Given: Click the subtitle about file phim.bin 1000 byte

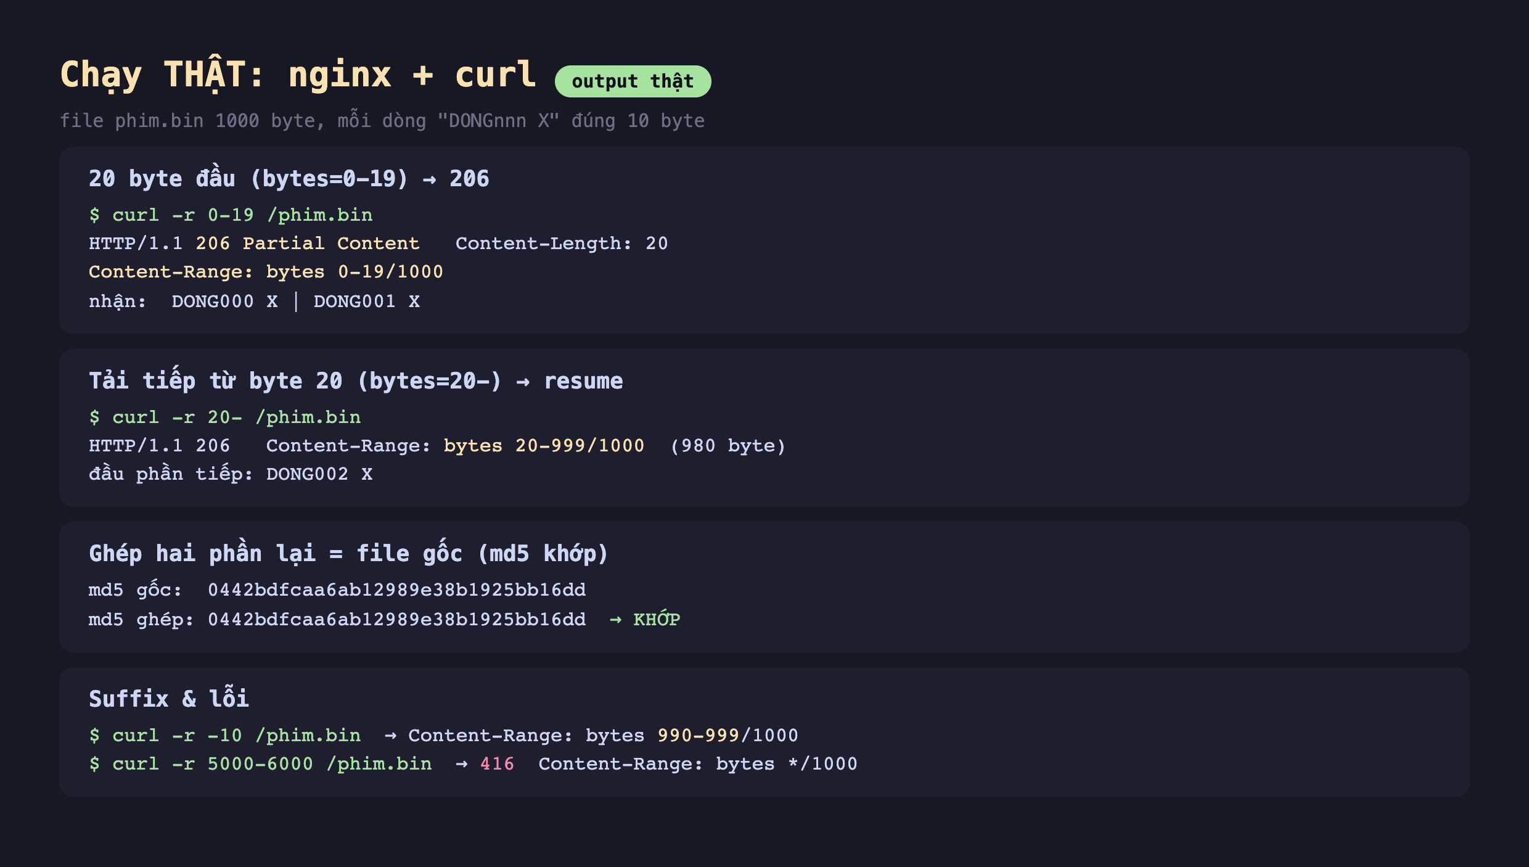Looking at the screenshot, I should 382,120.
